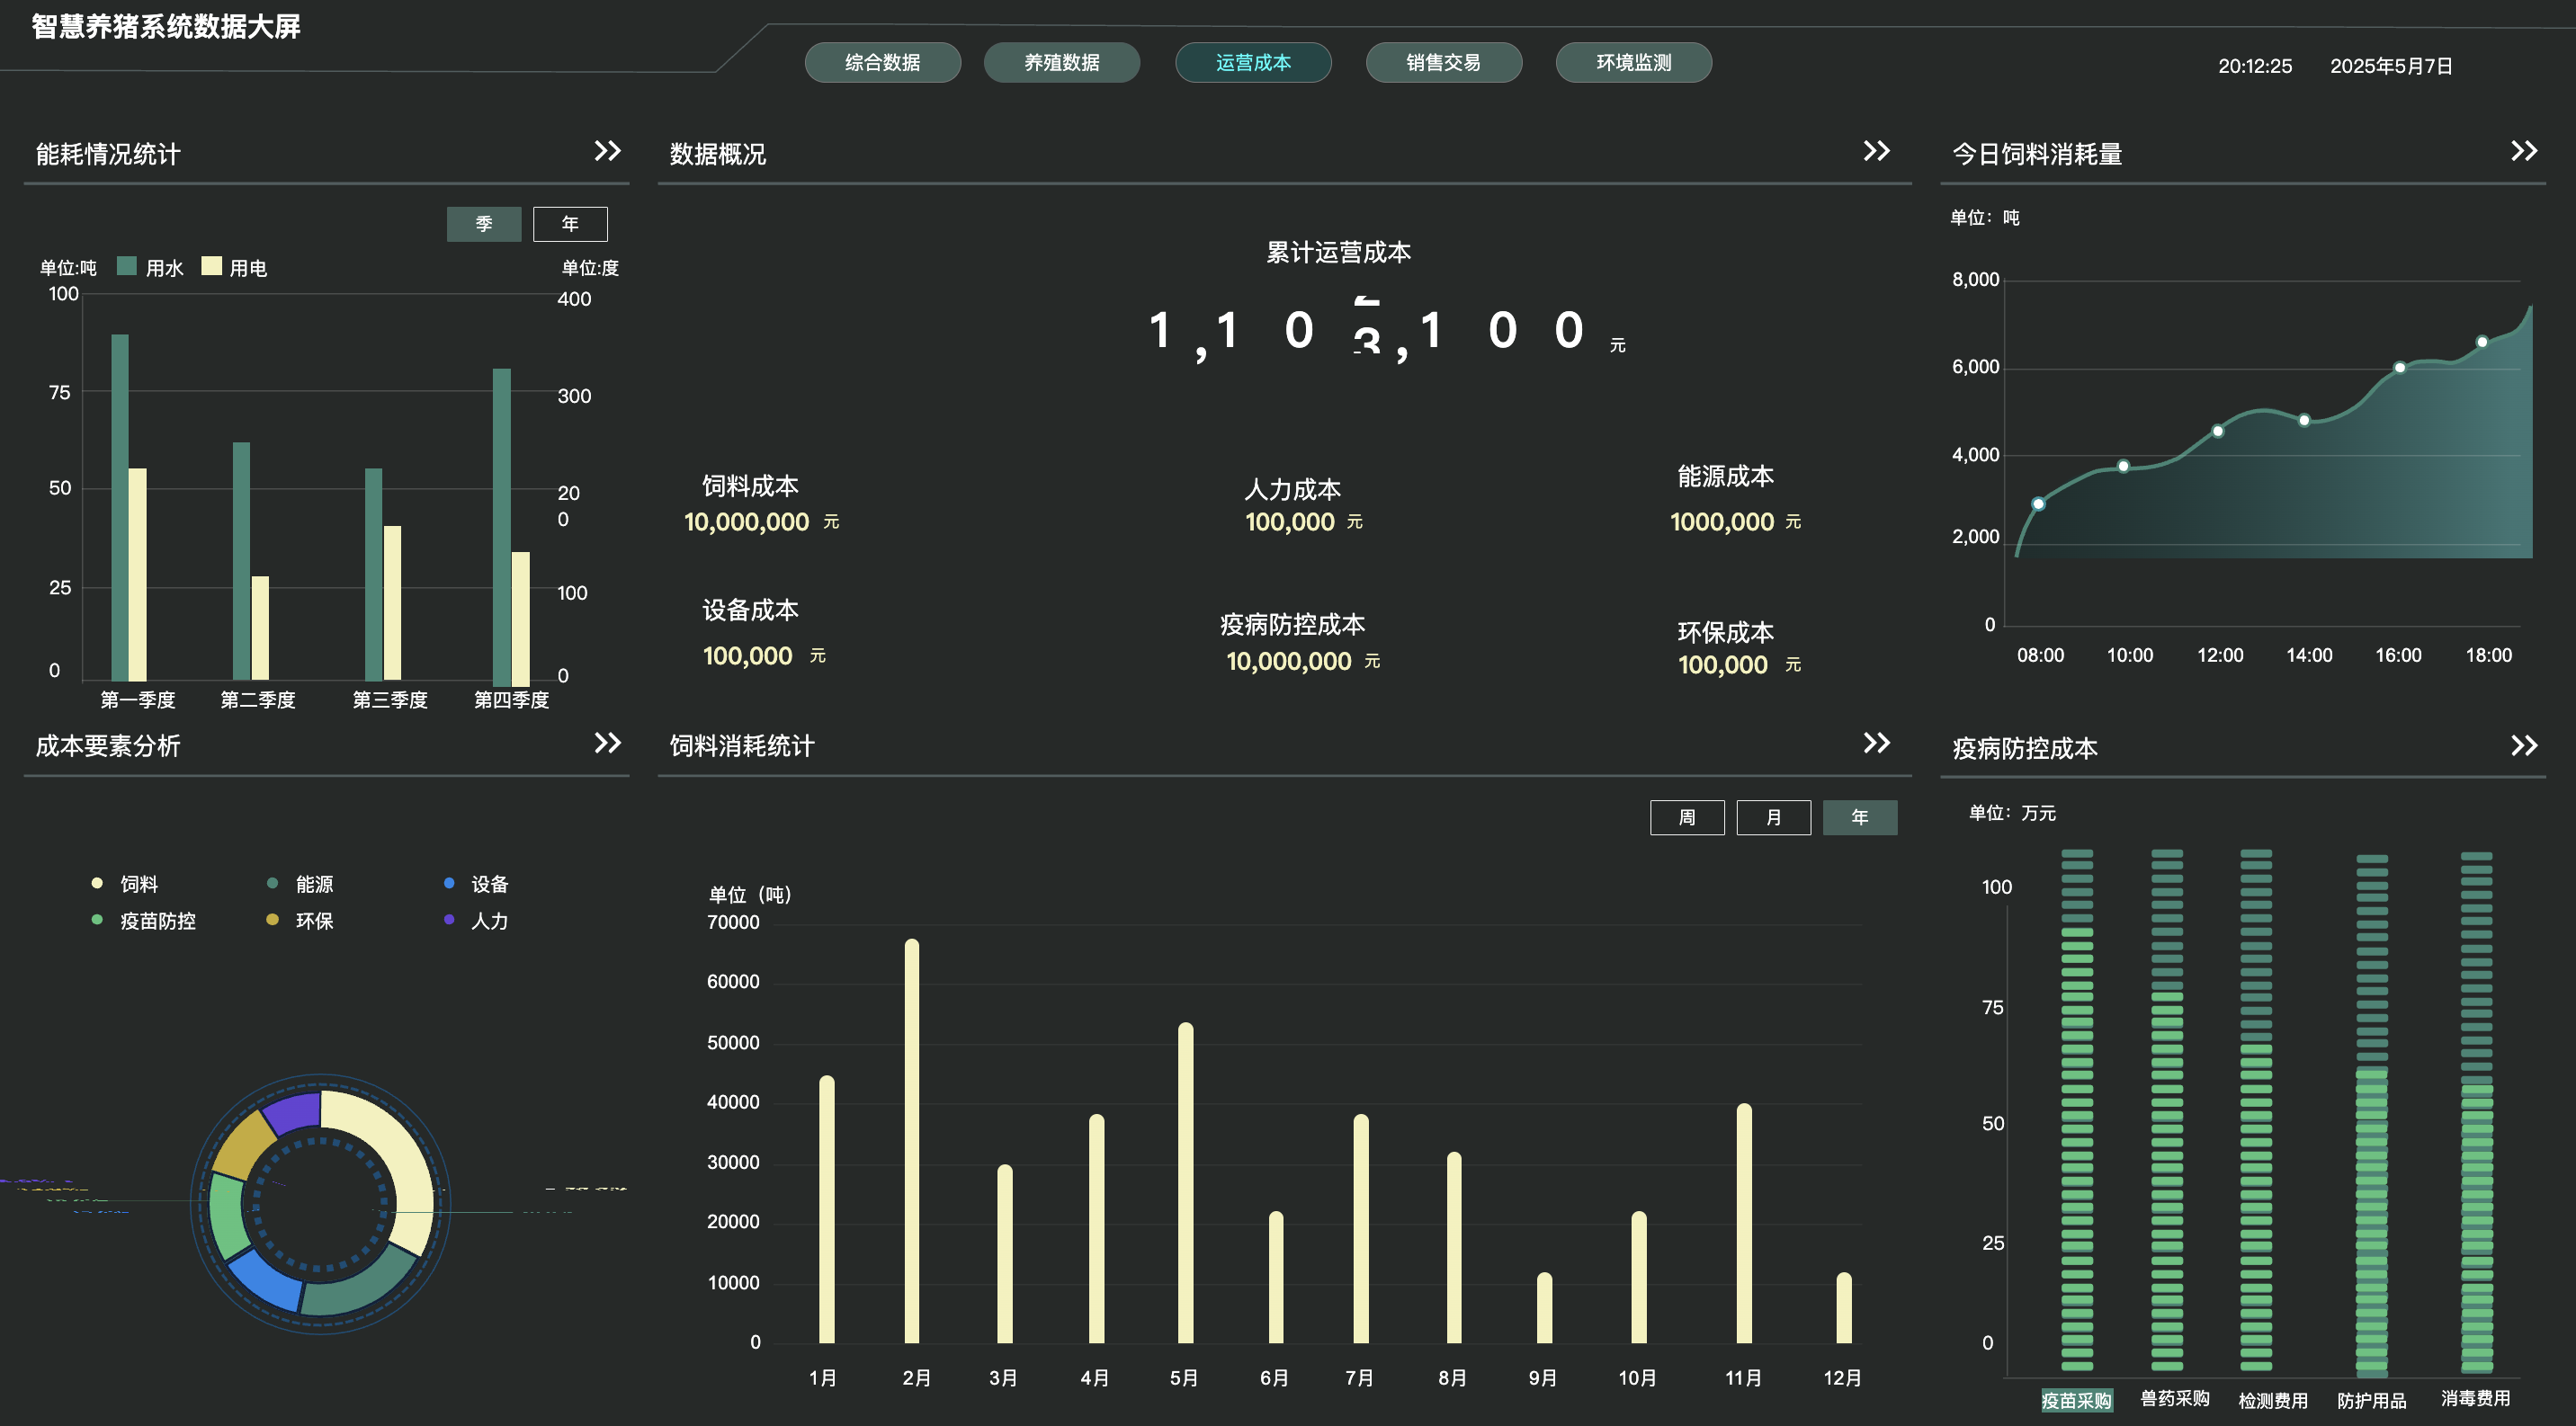Click the 疫病防控成本 double-arrow icon
Viewport: 2576px width, 1426px height.
pos(2523,745)
